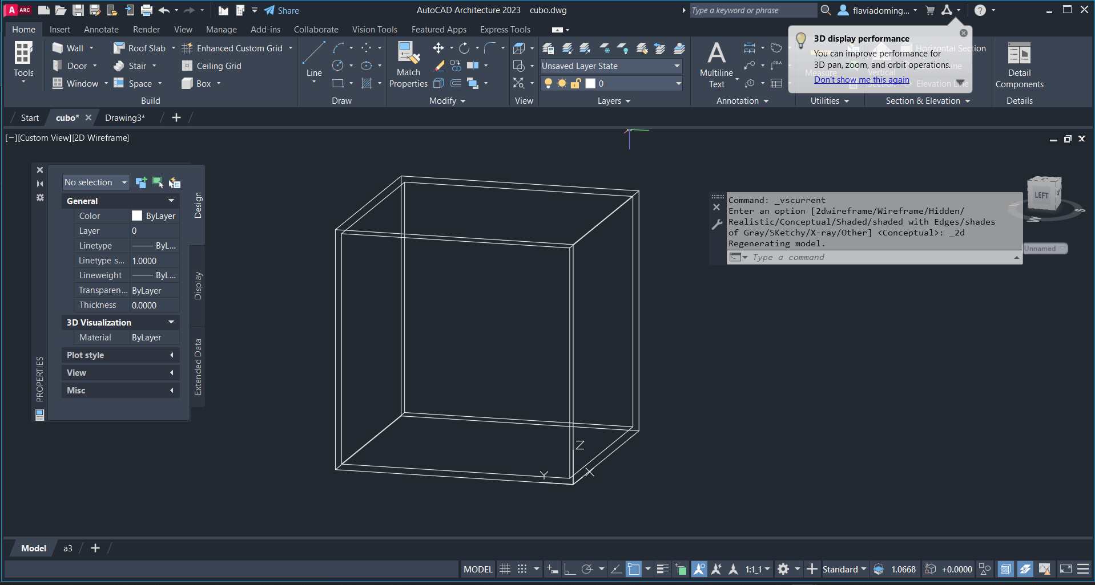Expand the Plot style section
Viewport: 1095px width, 585px height.
[120, 355]
